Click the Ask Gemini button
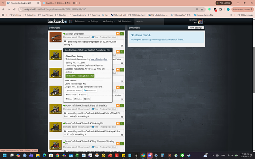Screen dimensions: 255x159 224,3
